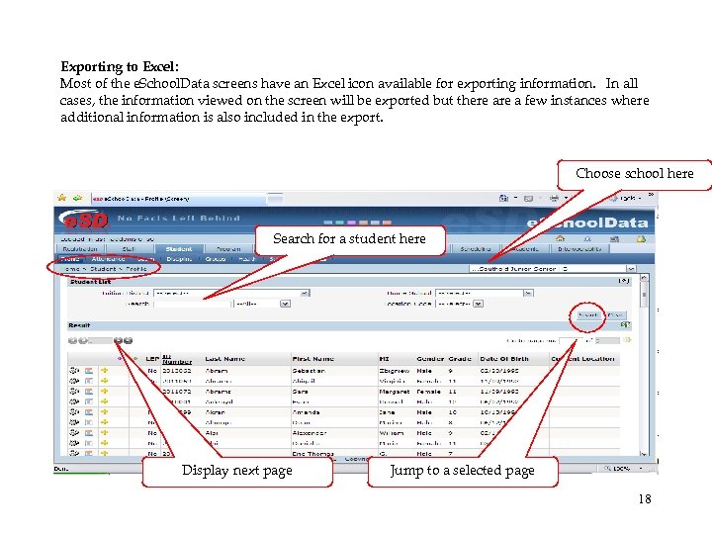Open the browser Favorites star icon
The height and width of the screenshot is (534, 712).
pyautogui.click(x=61, y=198)
